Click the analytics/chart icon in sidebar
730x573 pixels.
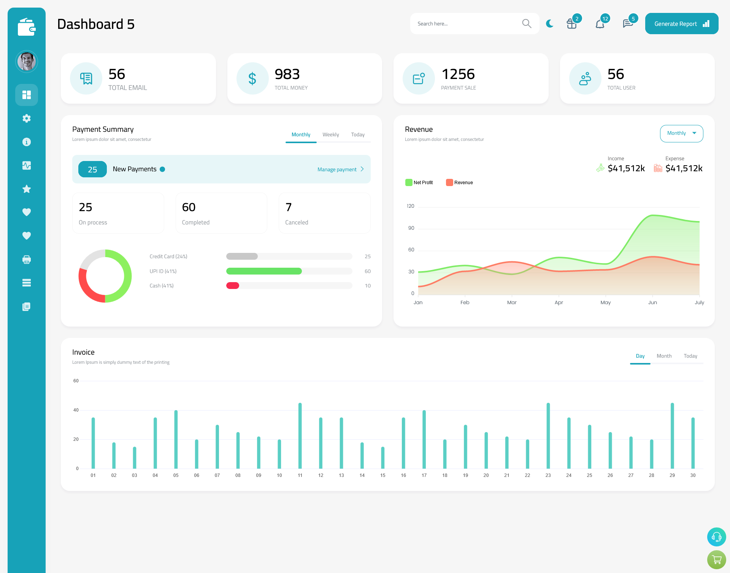click(x=27, y=165)
